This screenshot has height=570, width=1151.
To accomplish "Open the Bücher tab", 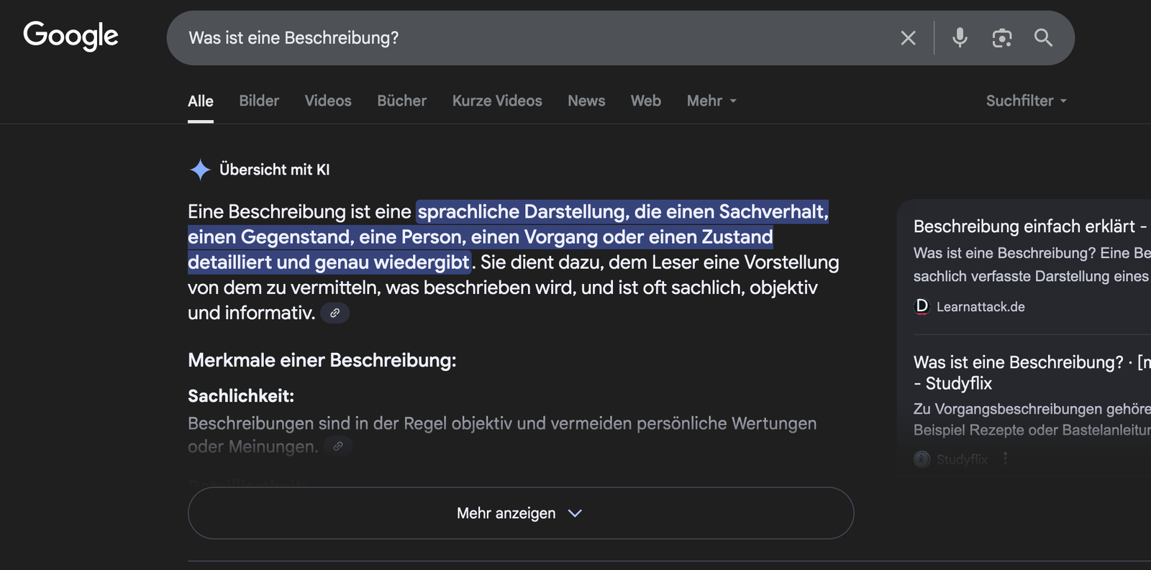I will pos(401,101).
